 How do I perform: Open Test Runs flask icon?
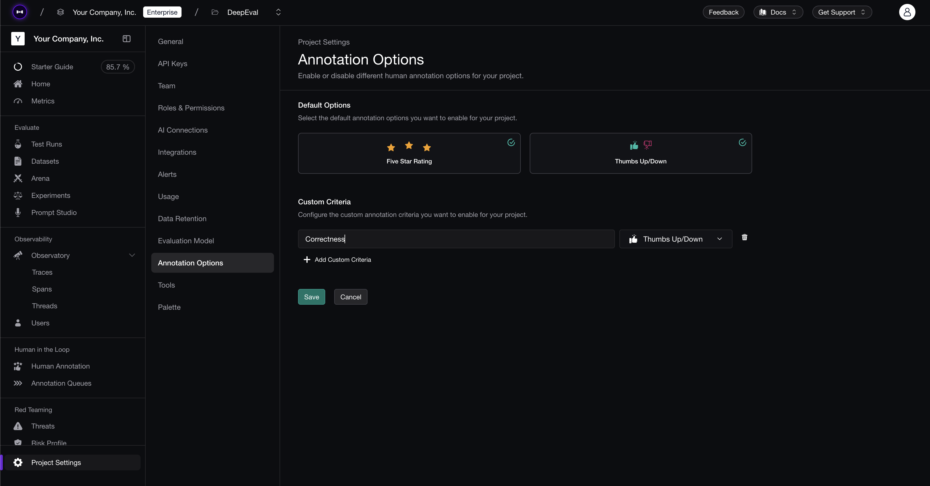pos(18,144)
